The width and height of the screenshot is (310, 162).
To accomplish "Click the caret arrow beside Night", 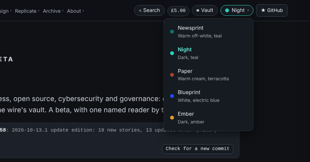I will (x=248, y=10).
